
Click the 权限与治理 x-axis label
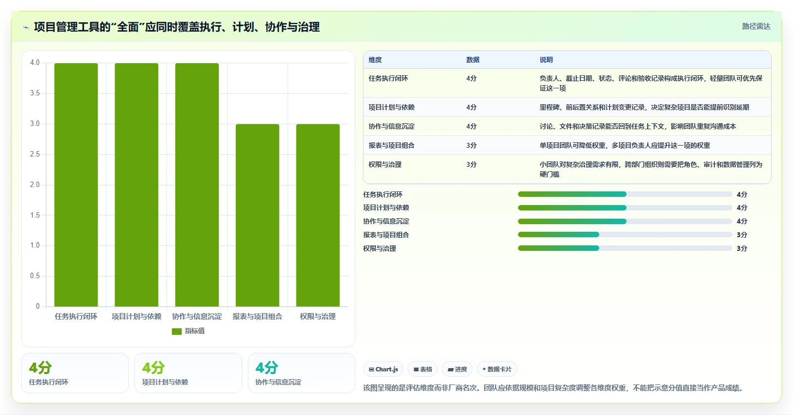click(318, 316)
